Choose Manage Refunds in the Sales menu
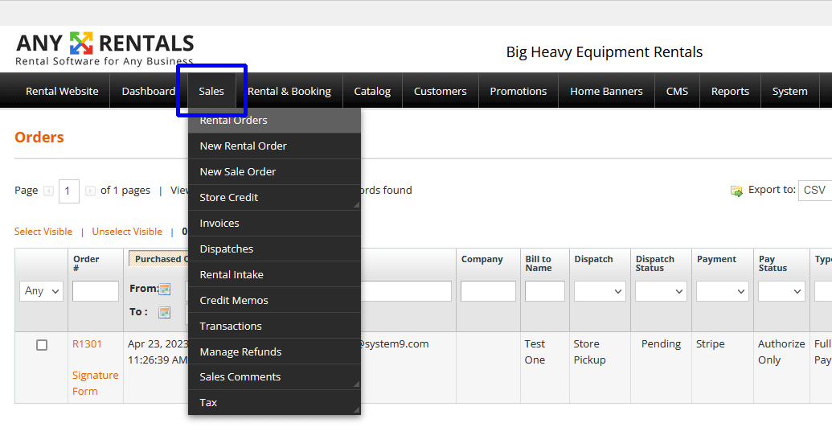The width and height of the screenshot is (832, 448). tap(240, 352)
